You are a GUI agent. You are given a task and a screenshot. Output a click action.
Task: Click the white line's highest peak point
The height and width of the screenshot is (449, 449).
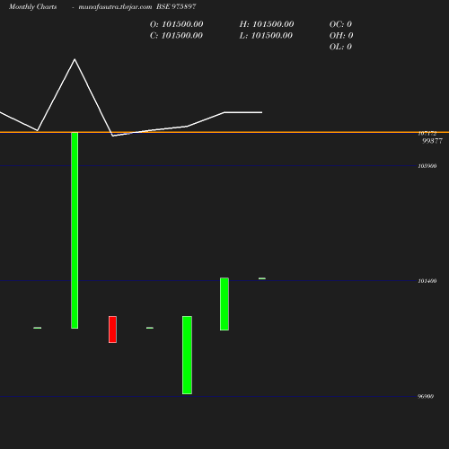75,59
